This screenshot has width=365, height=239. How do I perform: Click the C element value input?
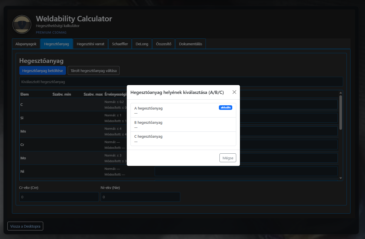click(246, 104)
